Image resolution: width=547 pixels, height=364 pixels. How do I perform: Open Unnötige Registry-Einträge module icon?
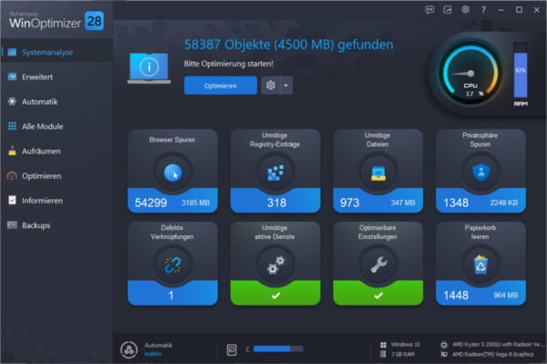(x=275, y=172)
